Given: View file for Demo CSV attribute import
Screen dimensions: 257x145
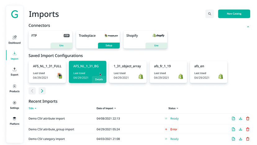Looking at the screenshot, I should click(x=233, y=119).
